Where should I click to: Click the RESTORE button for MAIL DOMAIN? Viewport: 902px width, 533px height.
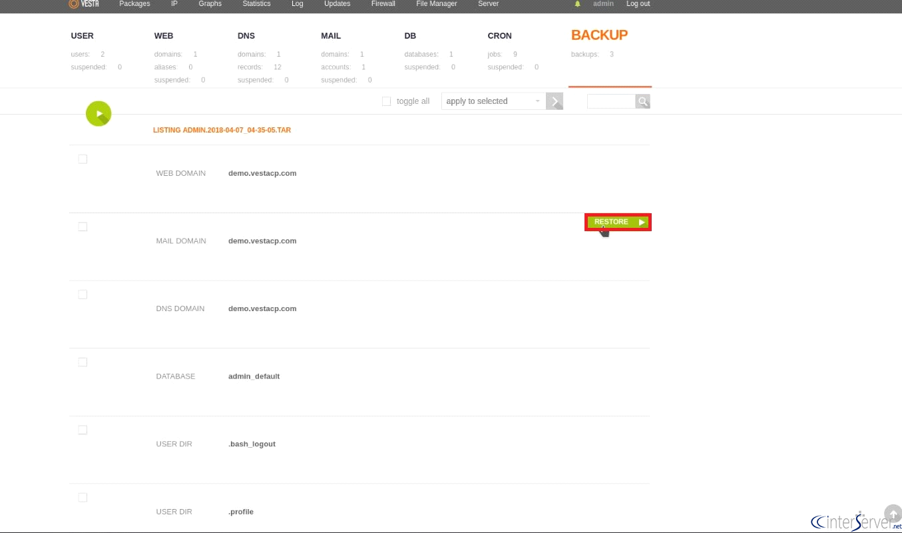coord(618,222)
